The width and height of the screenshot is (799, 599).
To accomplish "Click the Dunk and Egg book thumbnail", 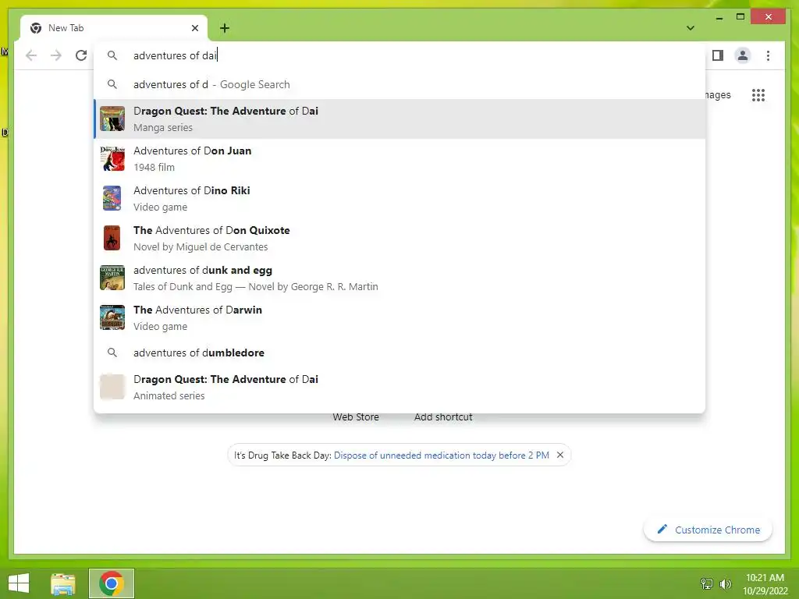I will coord(112,278).
